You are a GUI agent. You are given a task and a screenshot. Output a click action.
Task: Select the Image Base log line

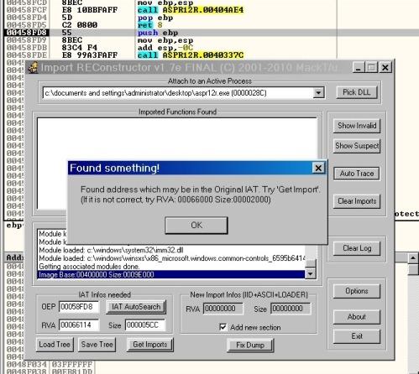point(170,274)
